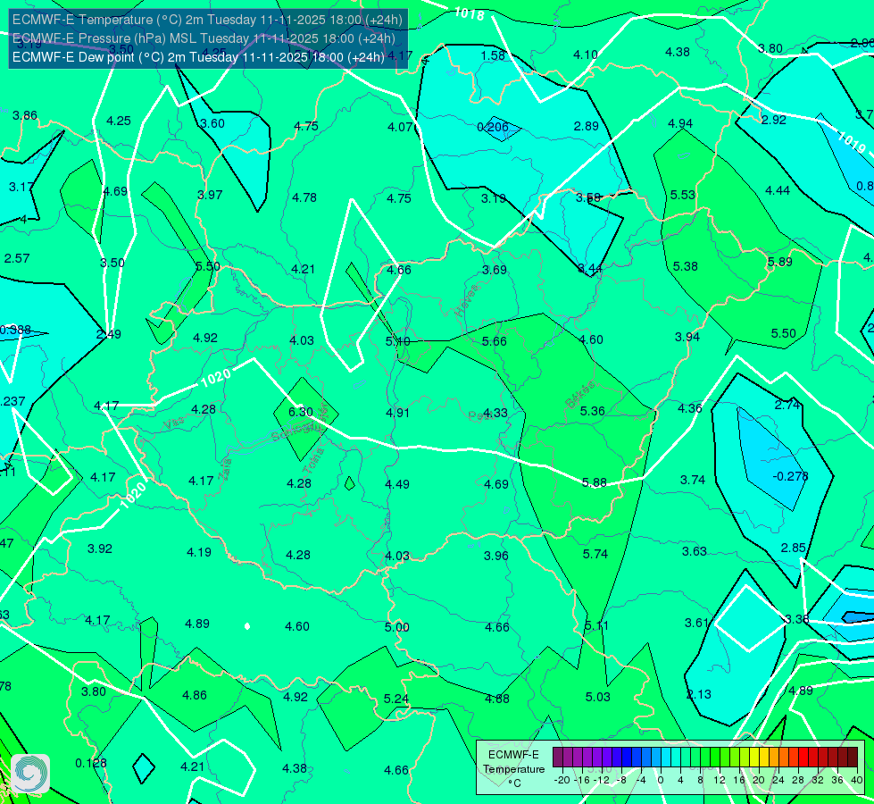
Task: Click the 3.97 grid value
Action: [x=210, y=196]
